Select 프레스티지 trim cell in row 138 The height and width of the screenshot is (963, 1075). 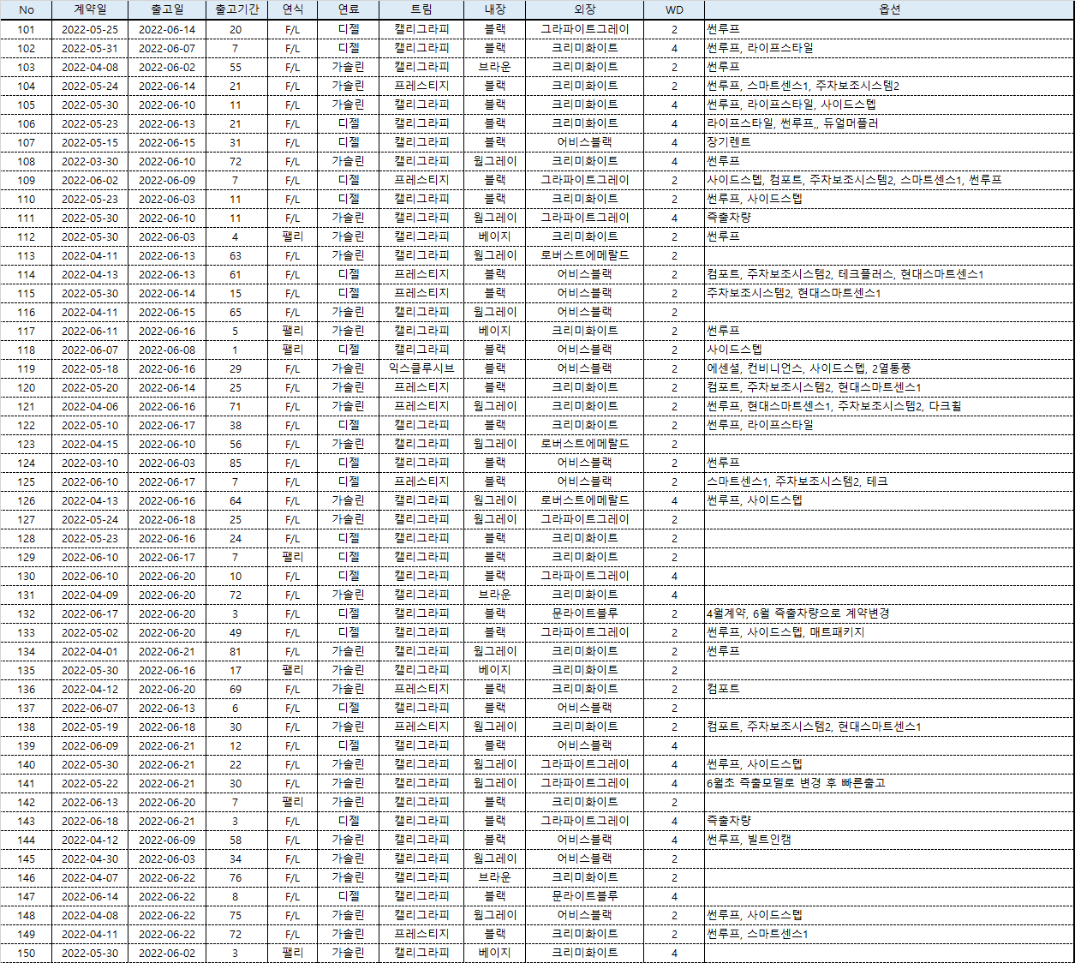[x=421, y=727]
